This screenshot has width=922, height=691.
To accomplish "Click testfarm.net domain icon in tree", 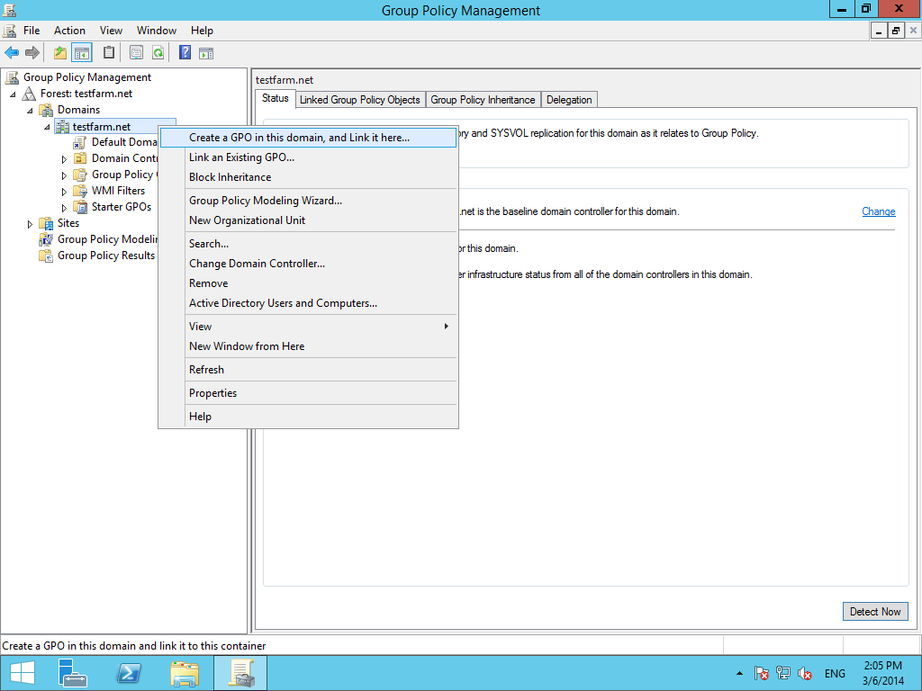I will (x=62, y=126).
